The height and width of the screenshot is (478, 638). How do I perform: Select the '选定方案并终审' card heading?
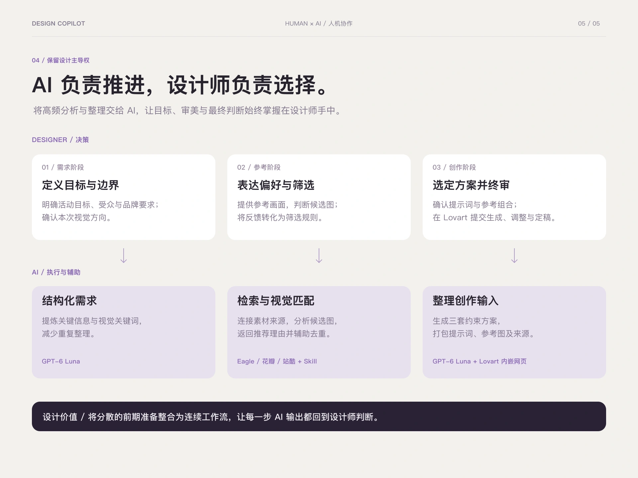point(471,185)
